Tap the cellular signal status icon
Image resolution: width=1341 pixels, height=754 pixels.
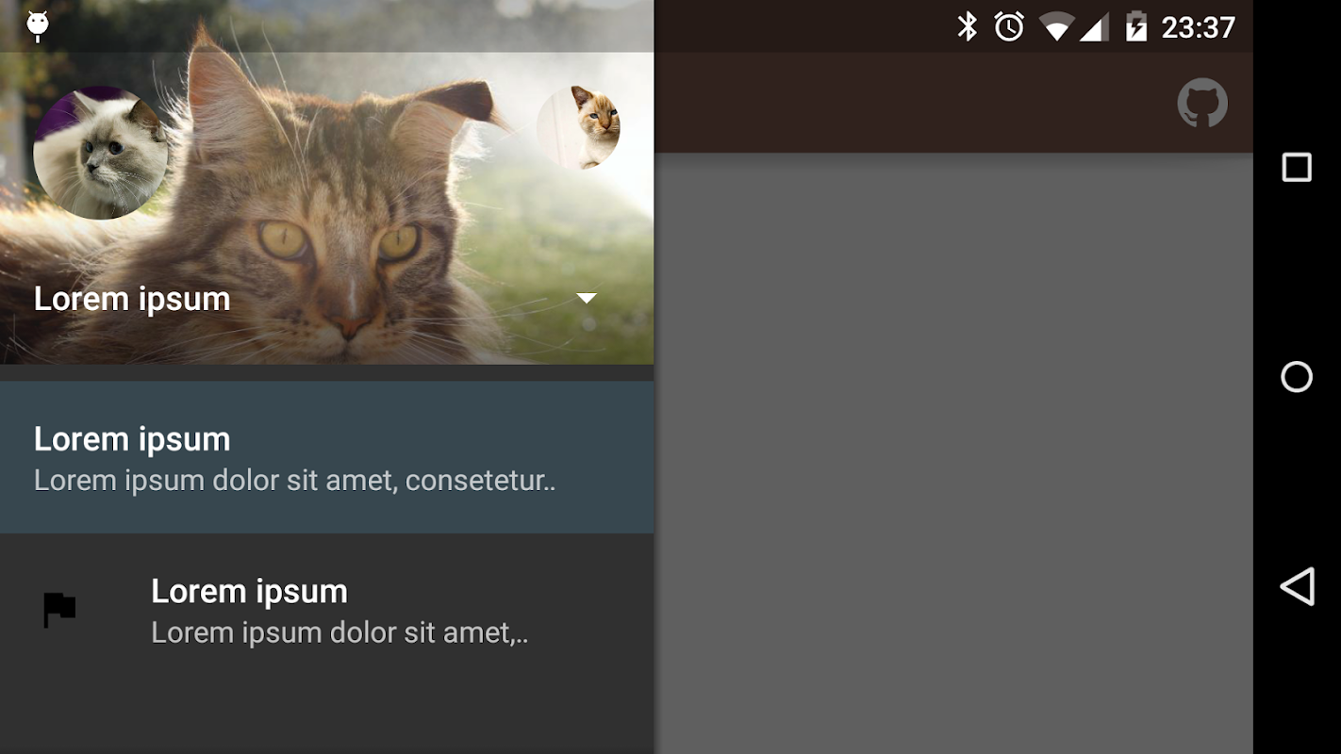point(1094,27)
